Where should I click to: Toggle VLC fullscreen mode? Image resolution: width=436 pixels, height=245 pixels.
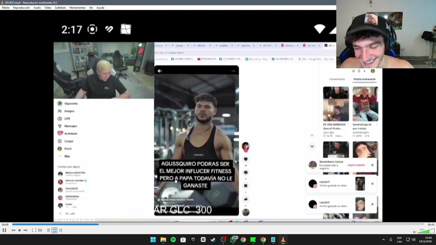(34, 230)
